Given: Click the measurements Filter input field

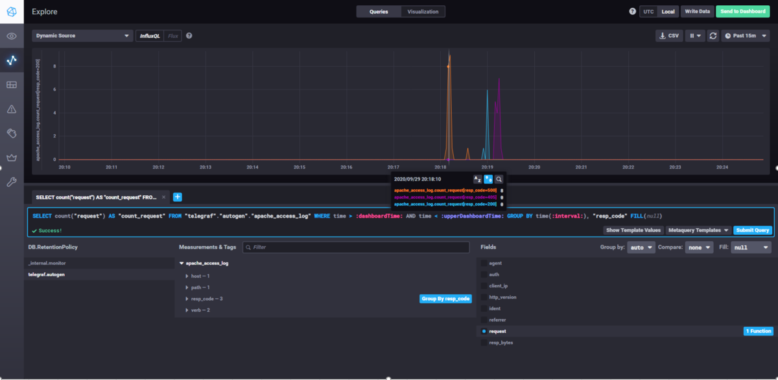Looking at the screenshot, I should 356,248.
